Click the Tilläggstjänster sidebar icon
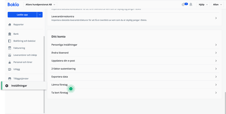This screenshot has height=114, width=226. (x=10, y=79)
